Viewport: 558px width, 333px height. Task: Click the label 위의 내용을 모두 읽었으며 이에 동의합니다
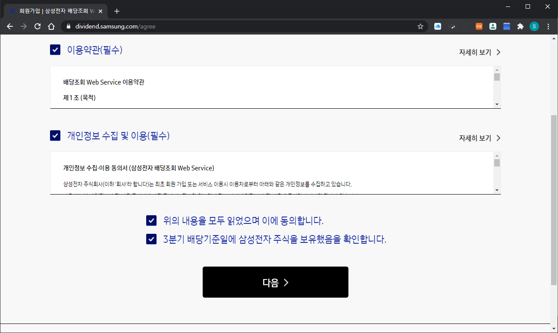pyautogui.click(x=244, y=221)
